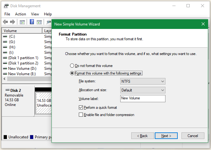
Task: Open Help via the blue question mark icon
Action: [32, 22]
